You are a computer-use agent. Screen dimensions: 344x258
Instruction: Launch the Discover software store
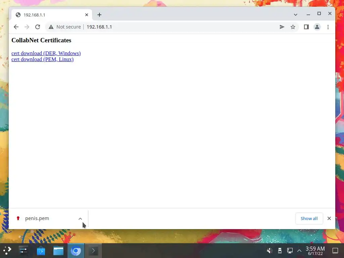[41, 251]
